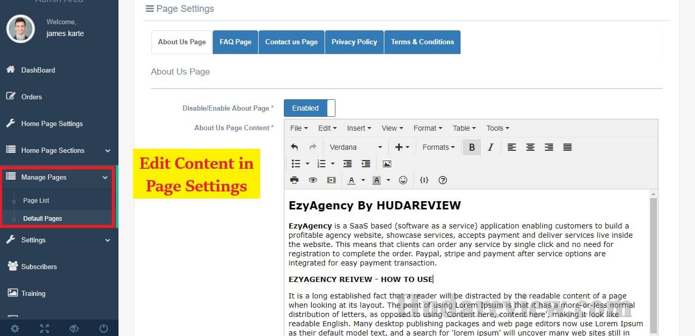Apply text color
This screenshot has width=695, height=336.
(351, 180)
